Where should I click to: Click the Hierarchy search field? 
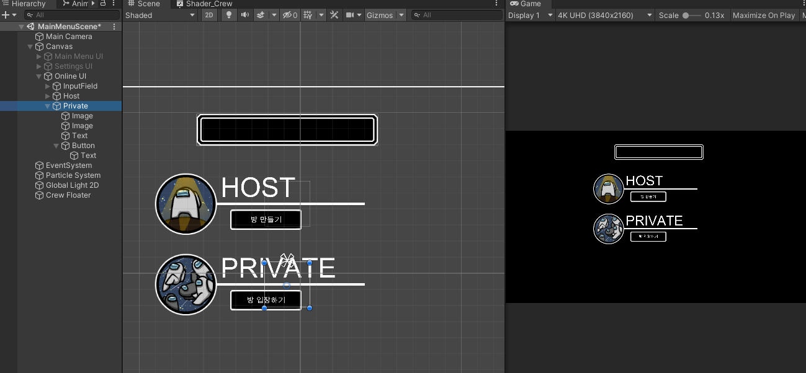click(72, 15)
